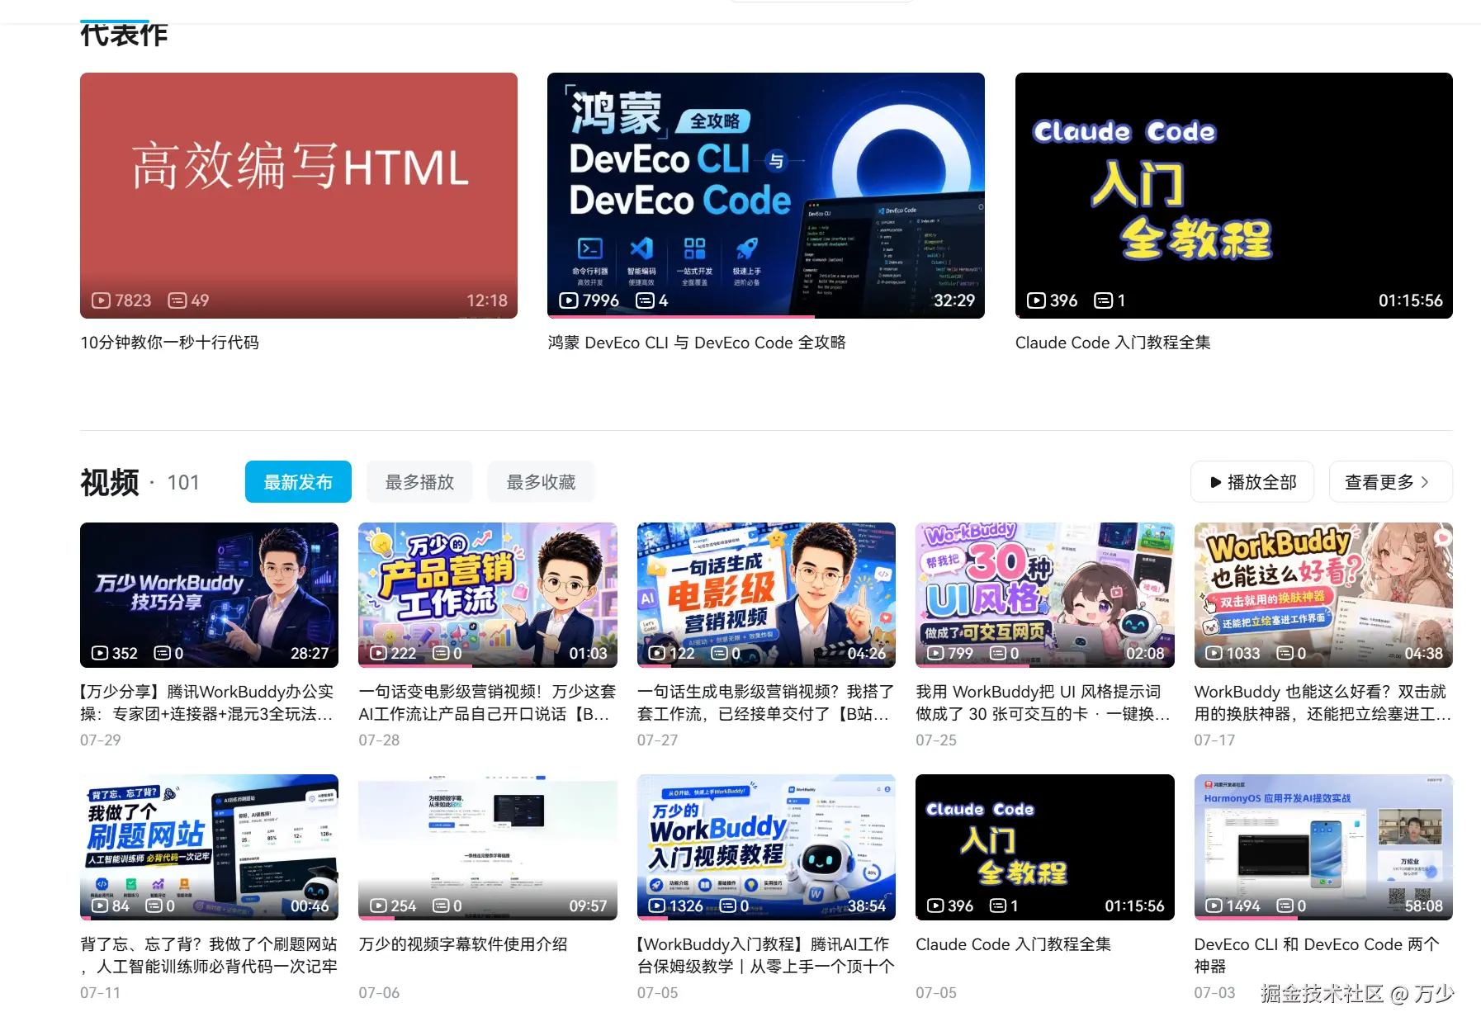
Task: Click the play-count icon beside 1326
Action: coord(657,906)
